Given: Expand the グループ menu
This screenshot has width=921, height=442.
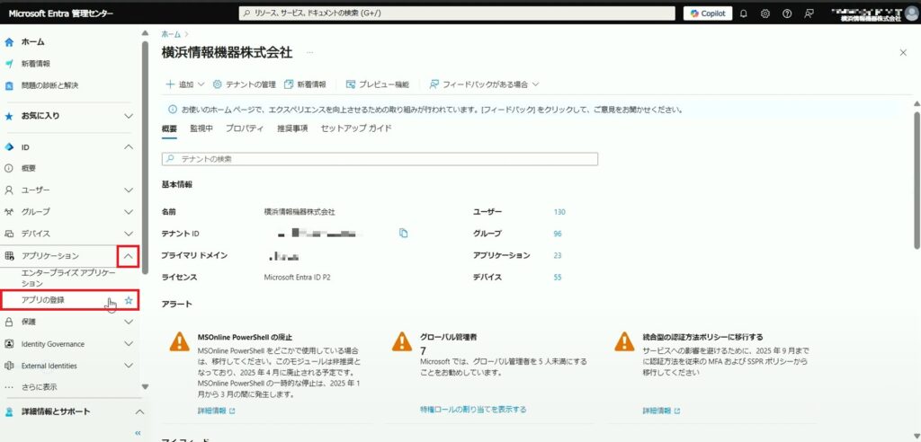Looking at the screenshot, I should coord(129,212).
